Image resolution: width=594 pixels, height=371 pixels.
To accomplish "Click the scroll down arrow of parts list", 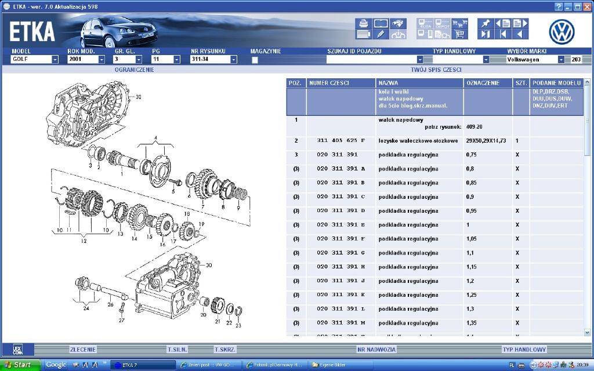I will [x=587, y=333].
